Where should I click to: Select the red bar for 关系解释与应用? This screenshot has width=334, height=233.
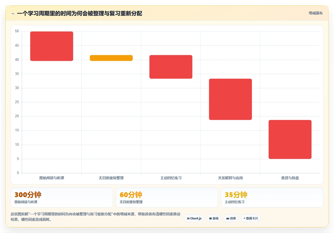coord(230,99)
